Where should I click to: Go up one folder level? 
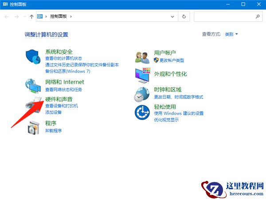(31, 17)
